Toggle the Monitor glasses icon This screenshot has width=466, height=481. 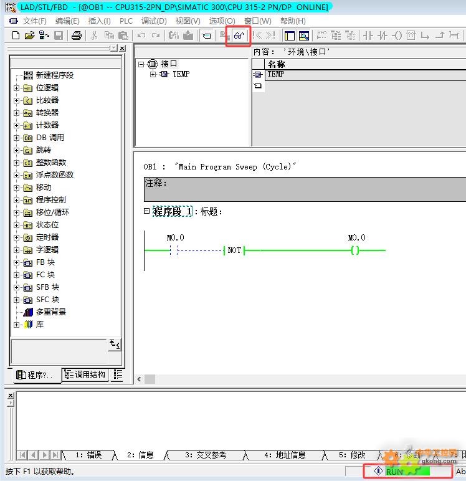click(x=239, y=36)
